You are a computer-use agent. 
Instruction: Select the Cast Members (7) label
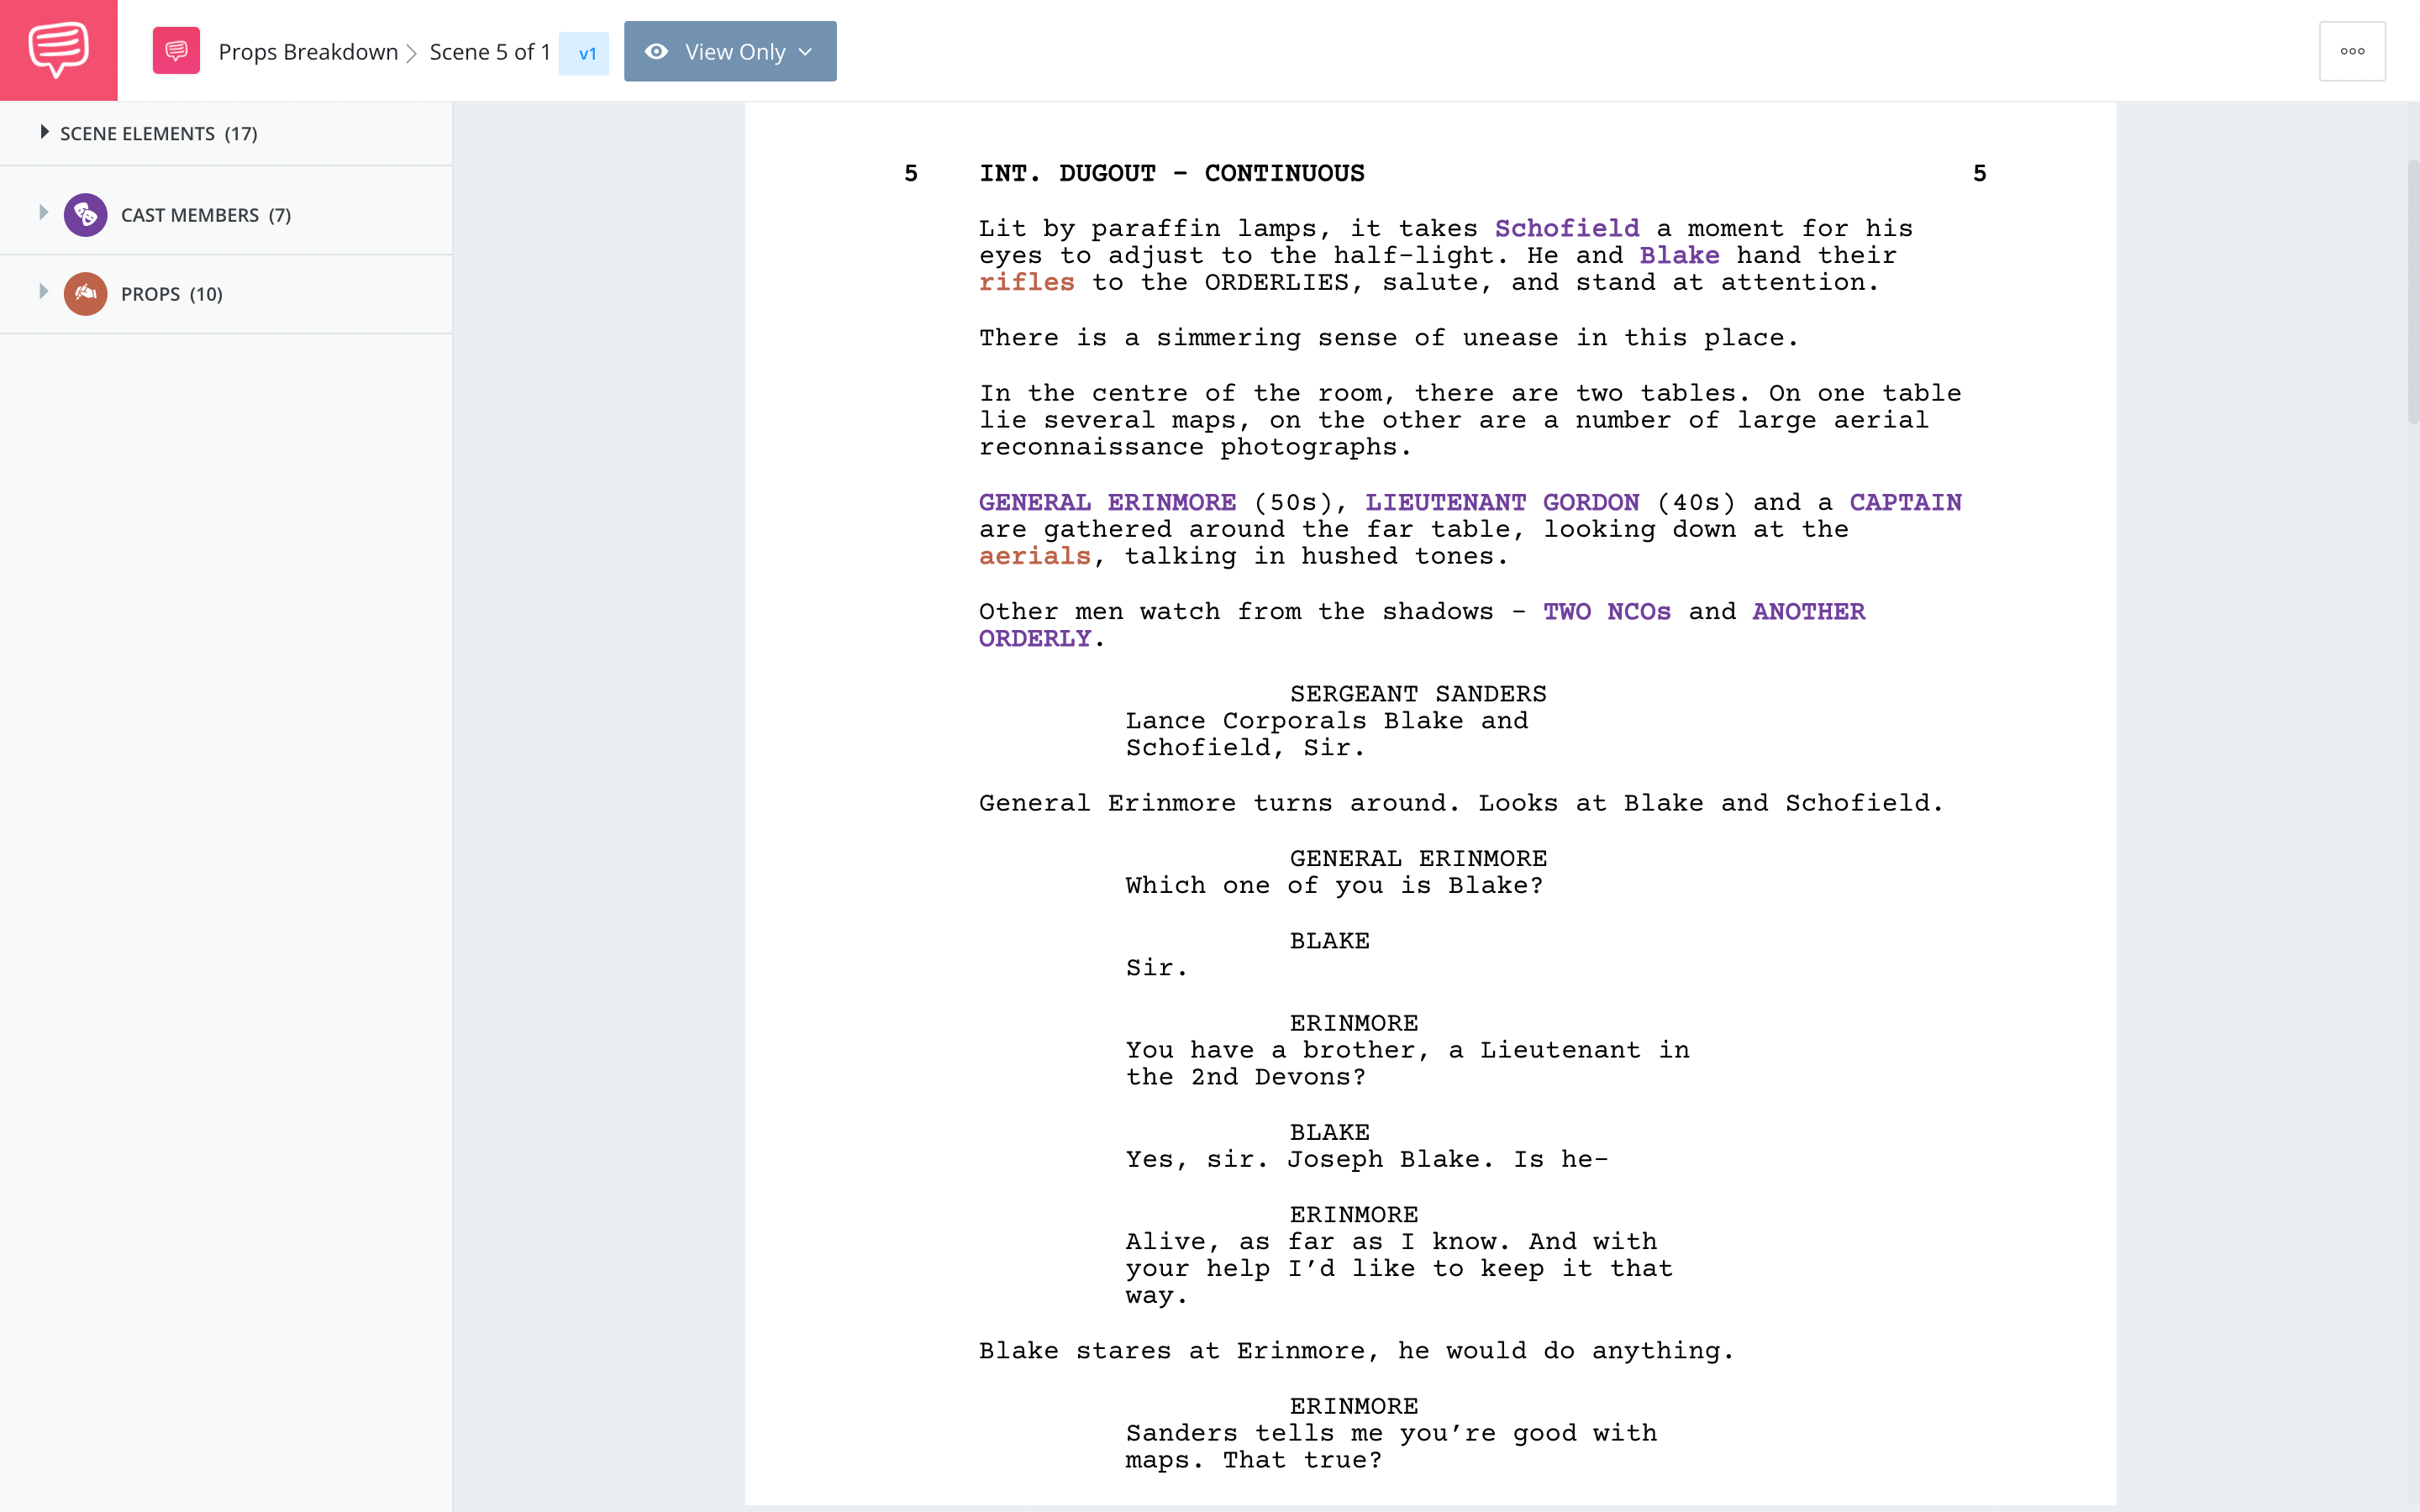[206, 215]
